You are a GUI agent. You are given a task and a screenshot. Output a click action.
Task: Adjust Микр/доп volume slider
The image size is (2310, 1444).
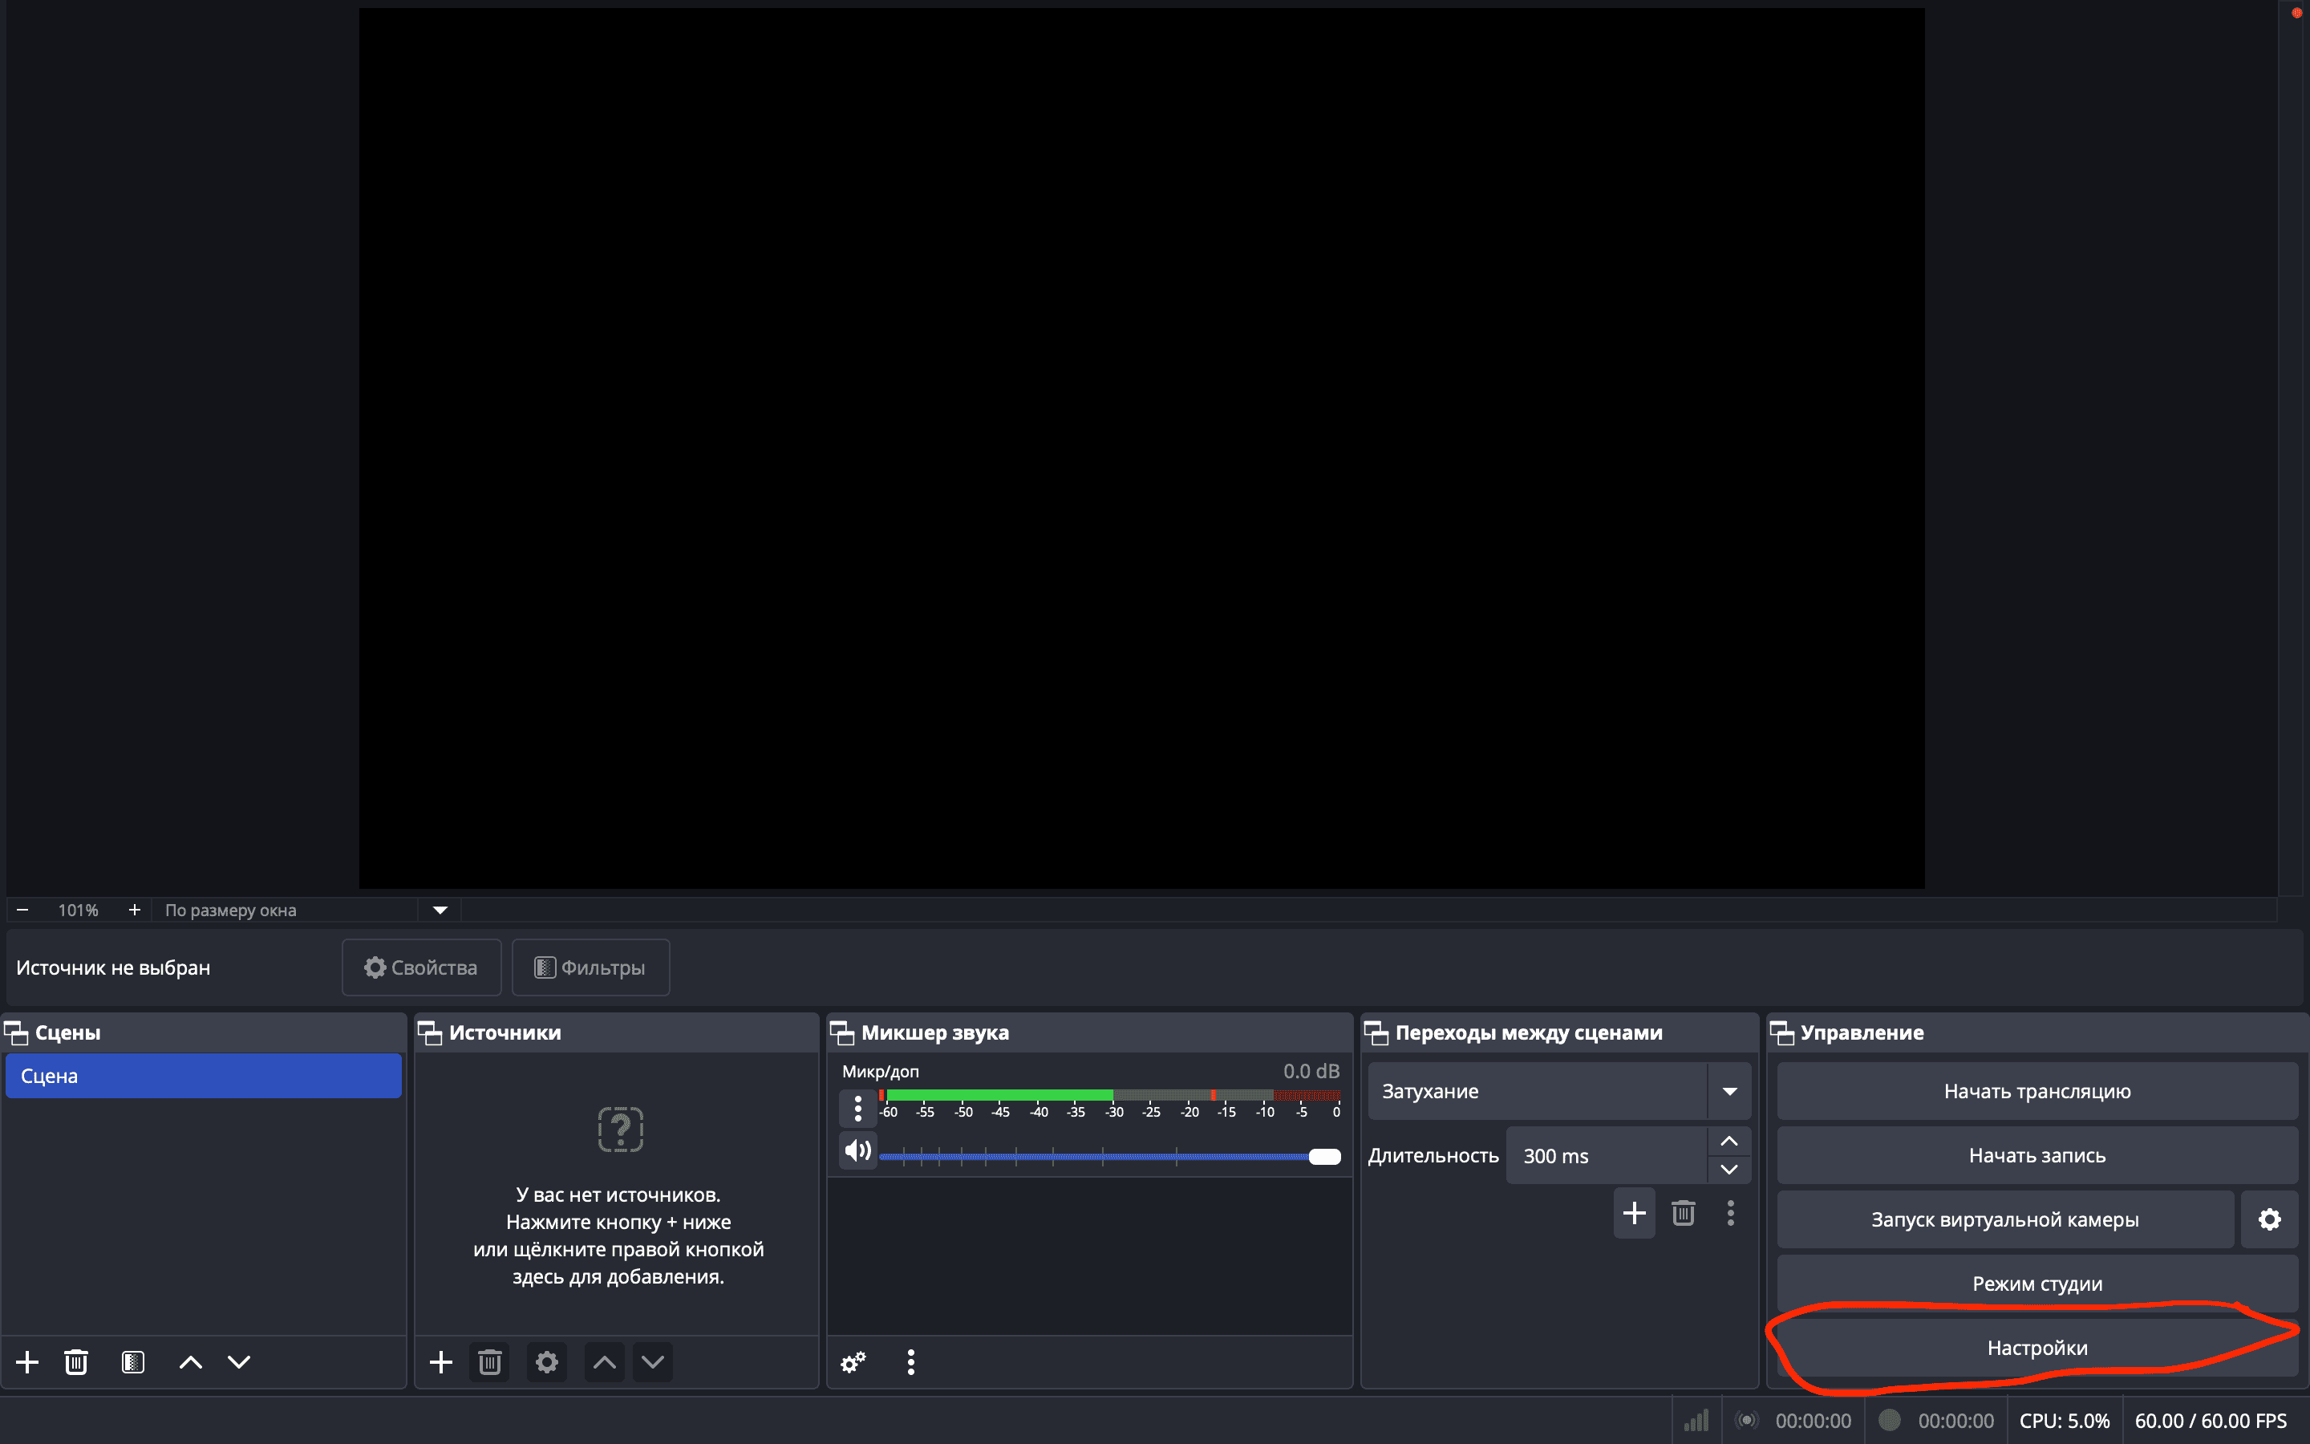tap(1109, 1157)
